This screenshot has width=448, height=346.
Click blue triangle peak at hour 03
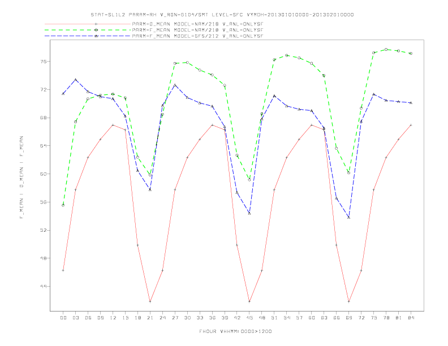[75, 80]
